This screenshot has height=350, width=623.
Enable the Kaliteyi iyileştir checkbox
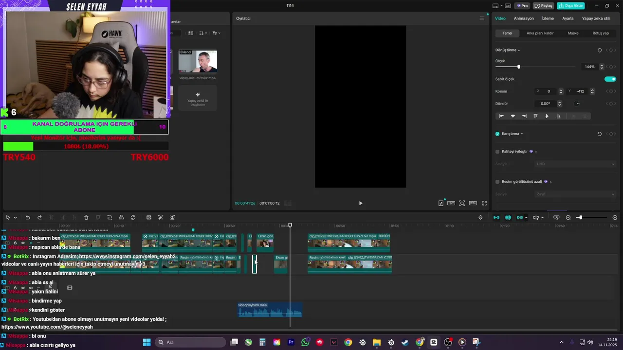click(x=497, y=152)
